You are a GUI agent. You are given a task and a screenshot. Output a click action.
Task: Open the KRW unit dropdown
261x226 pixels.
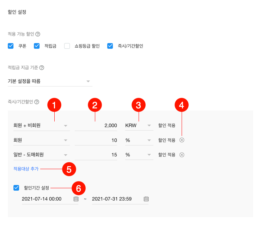coord(139,126)
